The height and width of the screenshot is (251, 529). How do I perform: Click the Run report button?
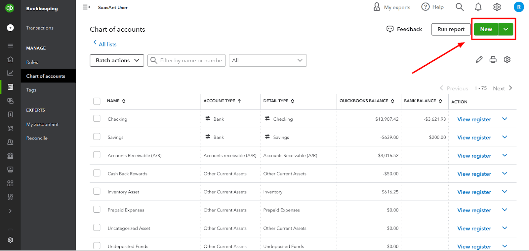pyautogui.click(x=451, y=29)
